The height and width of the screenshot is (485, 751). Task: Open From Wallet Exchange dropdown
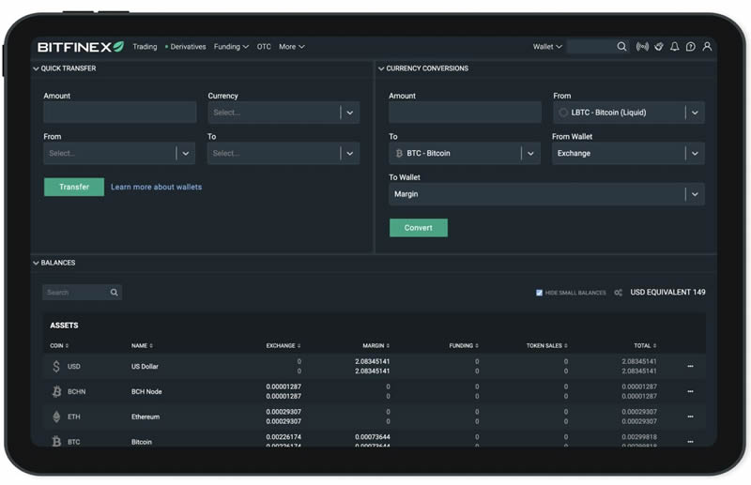click(x=628, y=153)
